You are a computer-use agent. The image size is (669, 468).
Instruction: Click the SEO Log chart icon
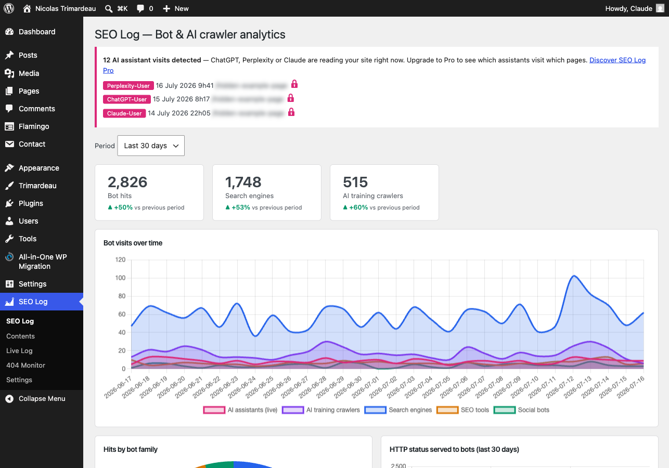click(x=9, y=302)
